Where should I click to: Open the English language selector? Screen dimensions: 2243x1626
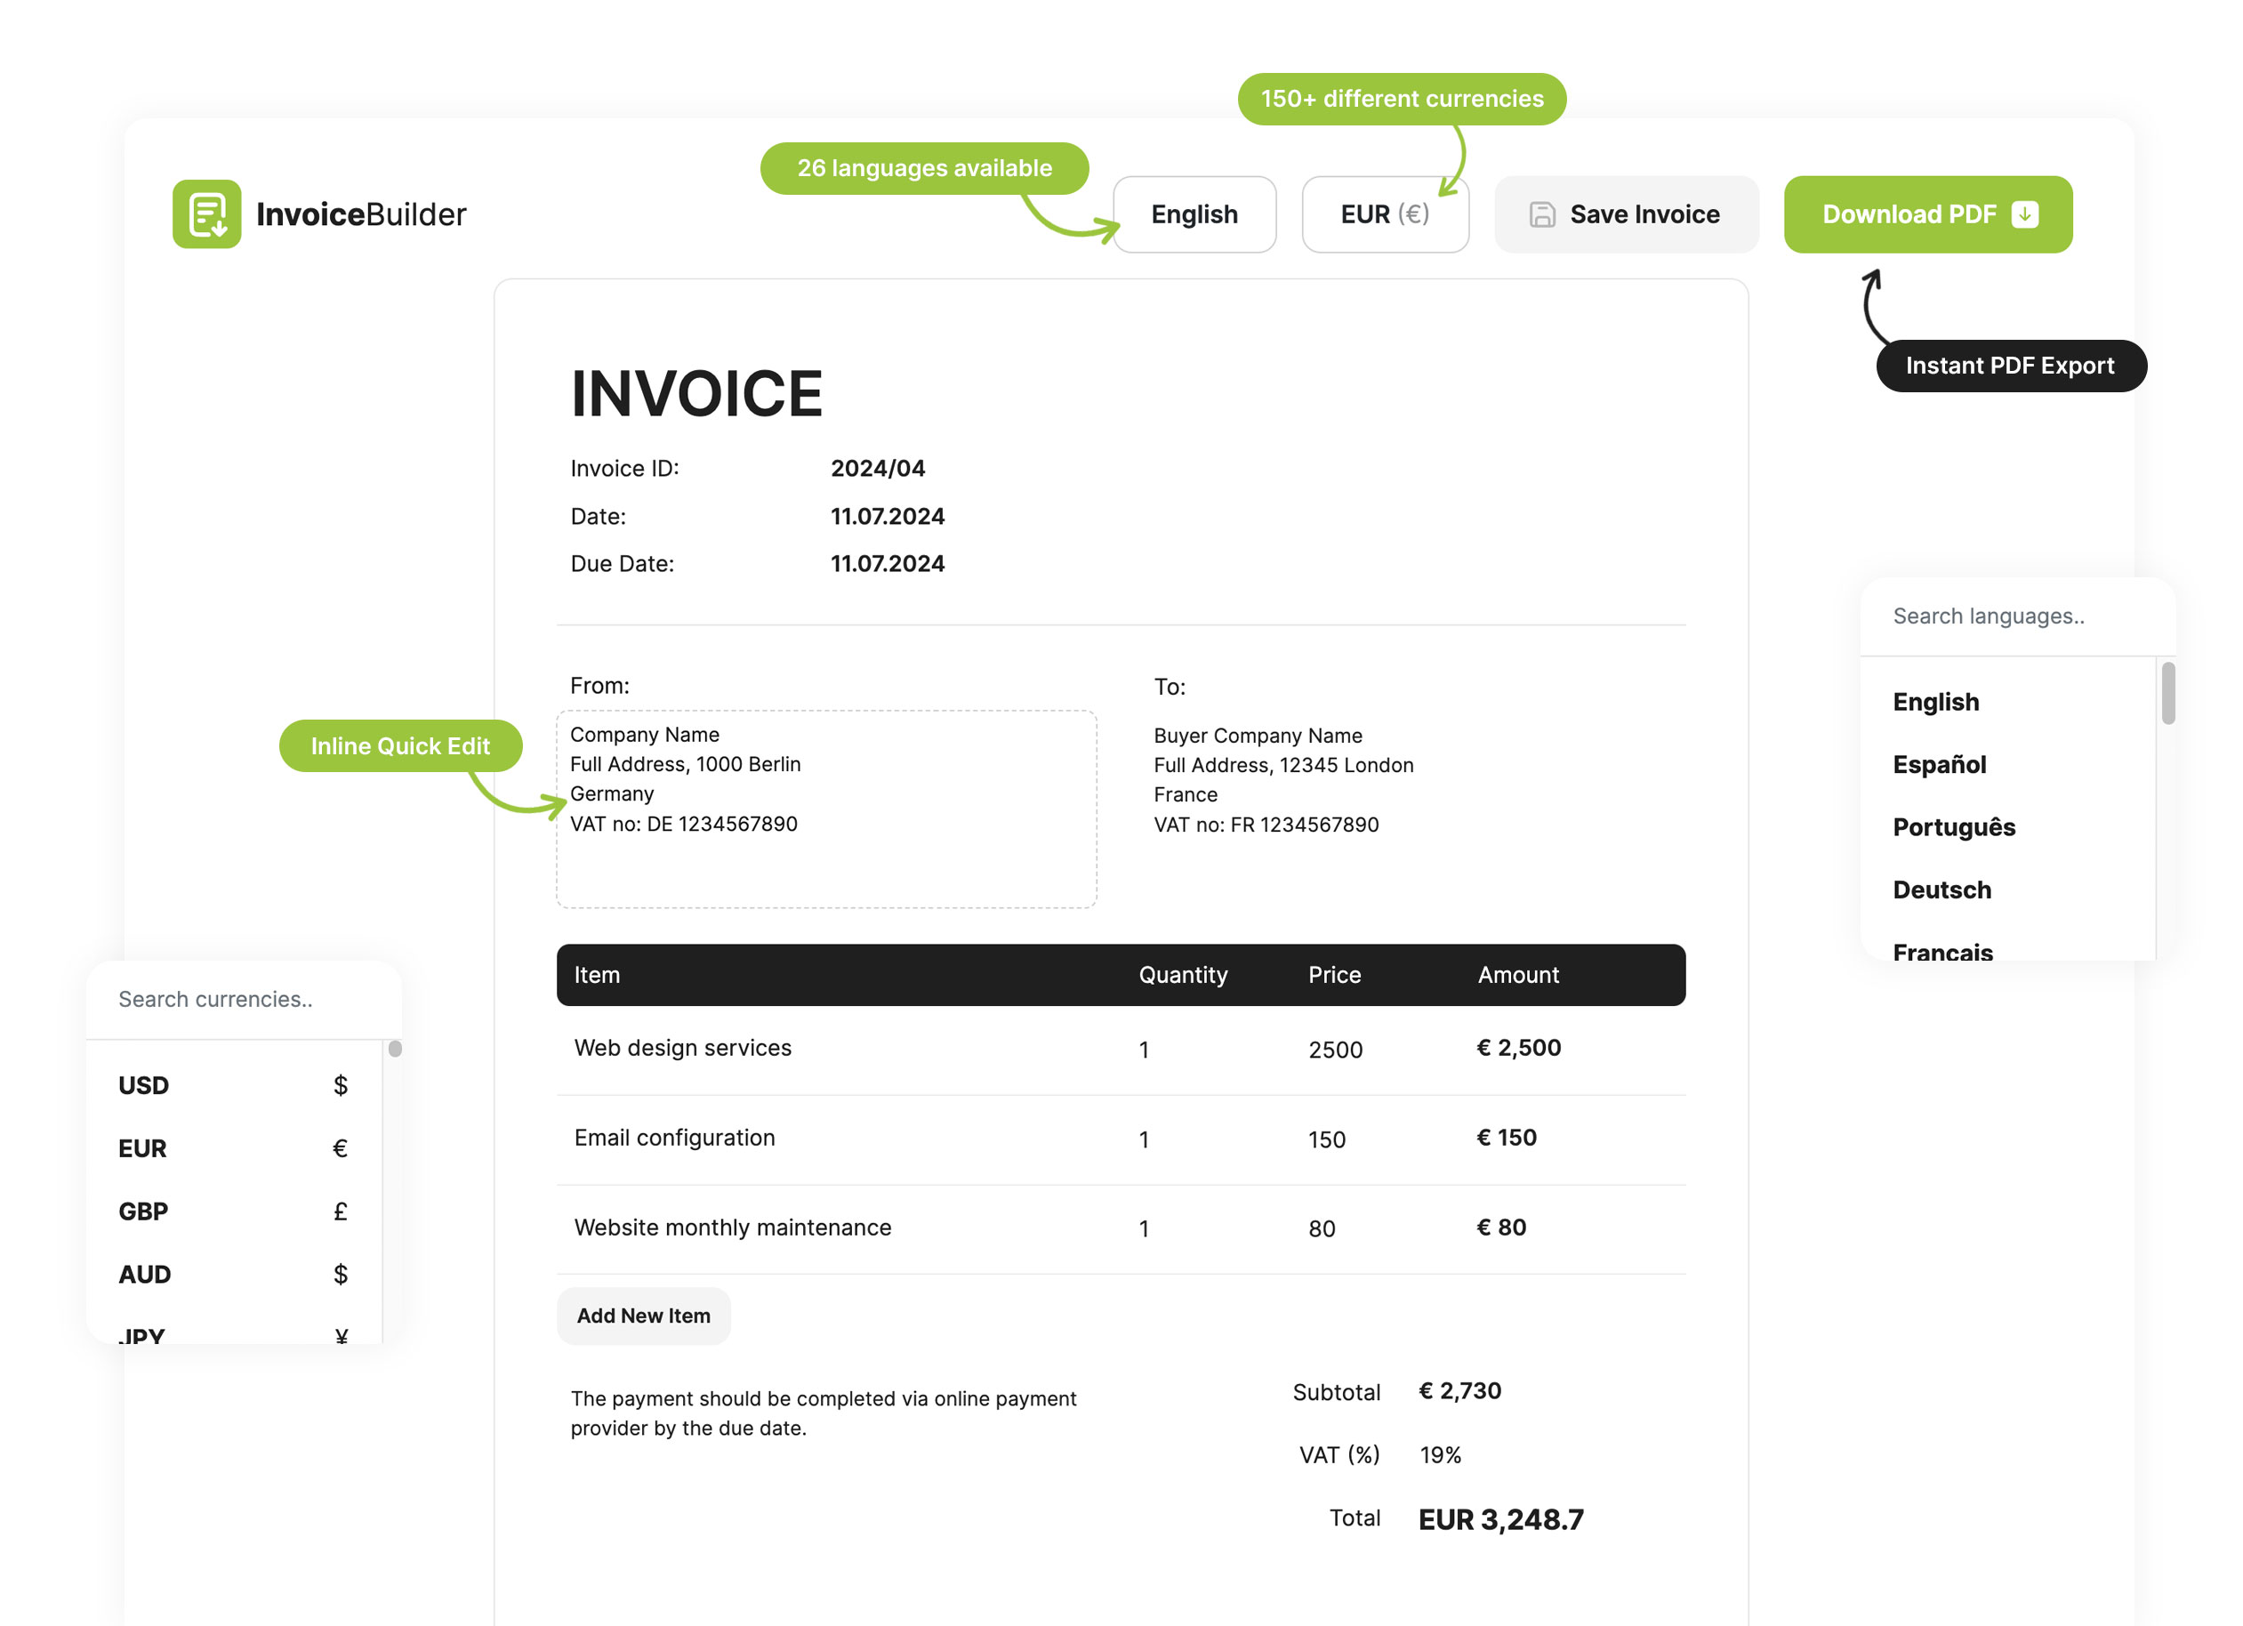pos(1194,214)
